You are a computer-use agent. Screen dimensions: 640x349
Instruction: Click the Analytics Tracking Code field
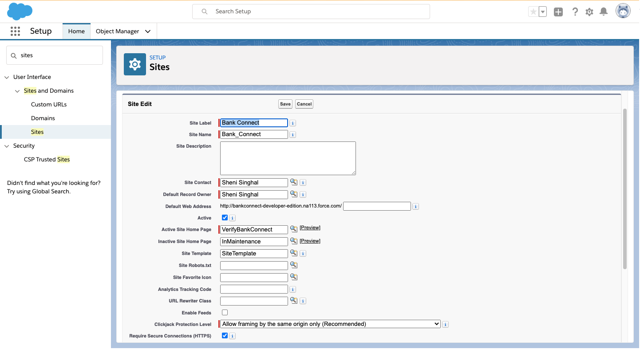click(254, 289)
